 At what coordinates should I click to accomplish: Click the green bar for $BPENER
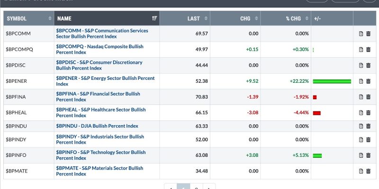pyautogui.click(x=332, y=81)
